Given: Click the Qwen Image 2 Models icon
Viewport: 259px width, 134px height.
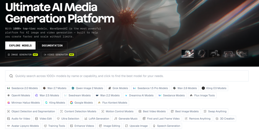Looking at the screenshot, I should pos(73,88).
